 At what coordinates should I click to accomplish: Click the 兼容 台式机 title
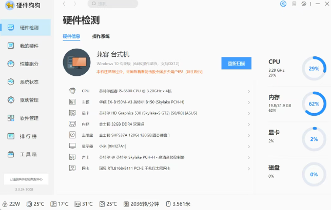[113, 54]
